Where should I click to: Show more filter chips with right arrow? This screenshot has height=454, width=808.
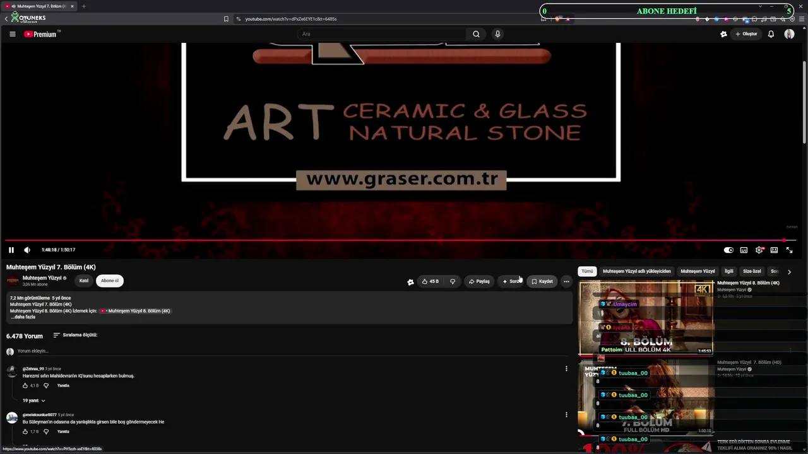(x=789, y=272)
